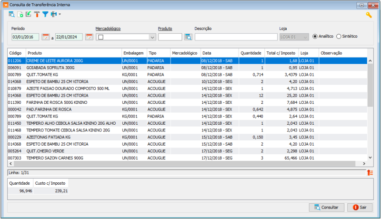This screenshot has width=381, height=219.
Task: Click the summary Custo c/ Imposto value 239,21
Action: (x=61, y=191)
